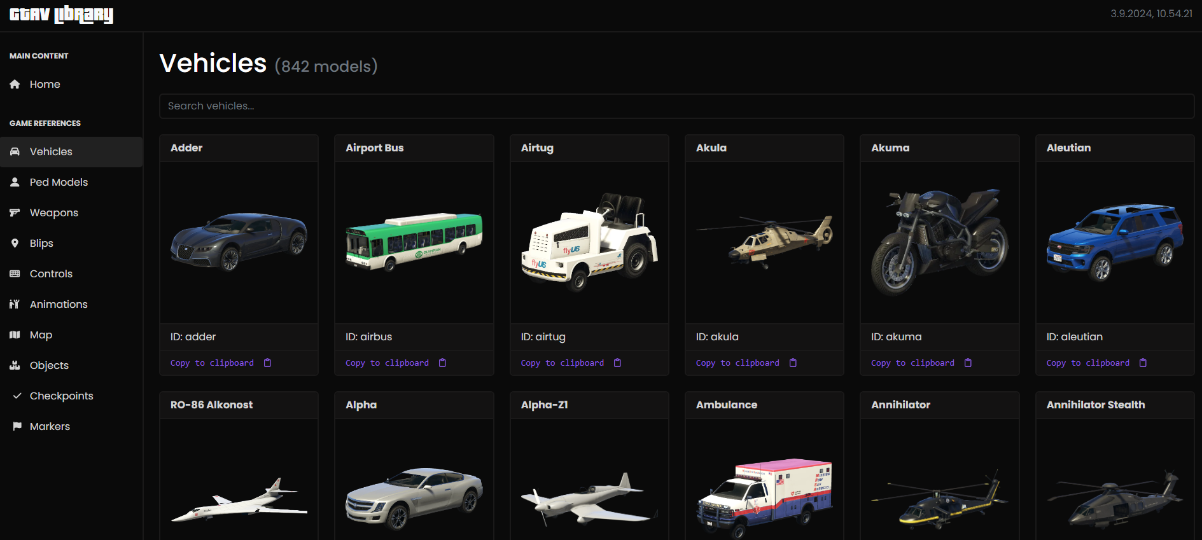Select Vehicles in the sidebar

click(71, 151)
